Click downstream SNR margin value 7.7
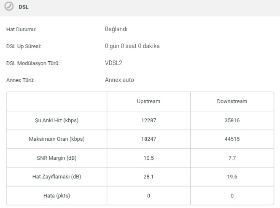Screen dimensions: 280x208 232,158
